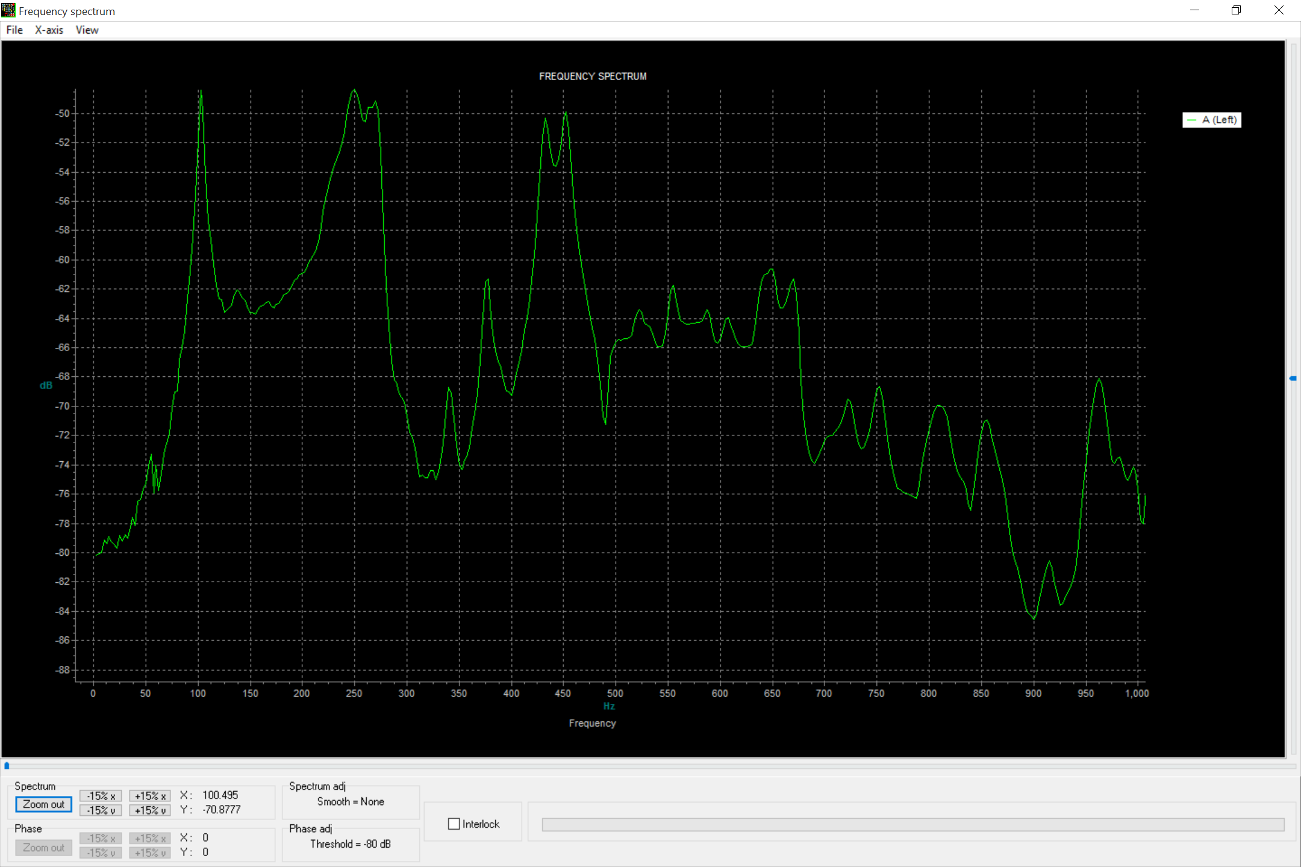1301x867 pixels.
Task: Close the Frequency spectrum window
Action: [x=1279, y=10]
